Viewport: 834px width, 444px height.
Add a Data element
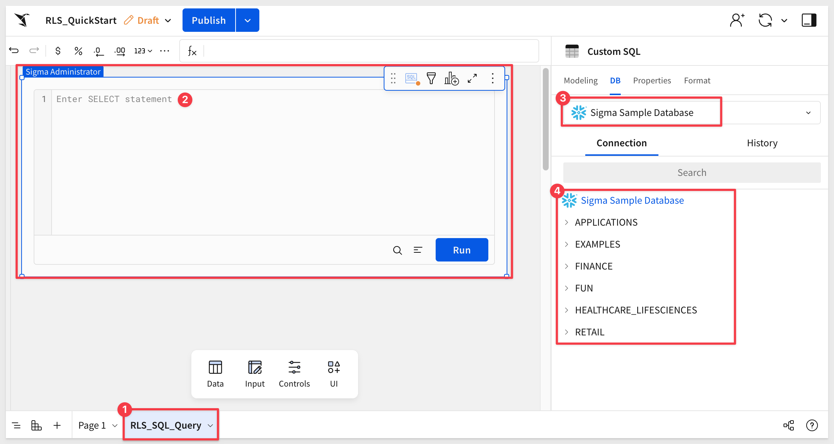coord(215,374)
